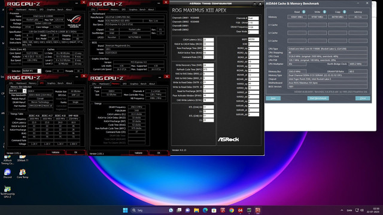Open the volume control in the tray
Image resolution: width=383 pixels, height=215 pixels.
click(x=362, y=210)
